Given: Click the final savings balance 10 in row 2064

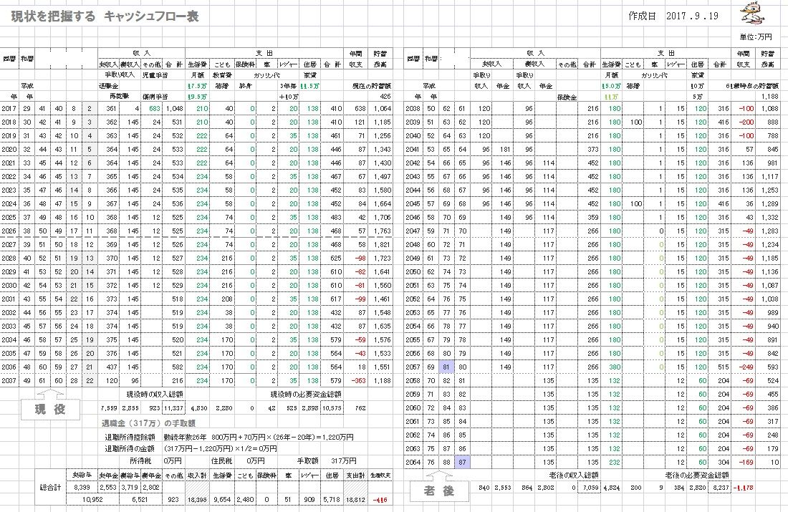Looking at the screenshot, I should [774, 463].
